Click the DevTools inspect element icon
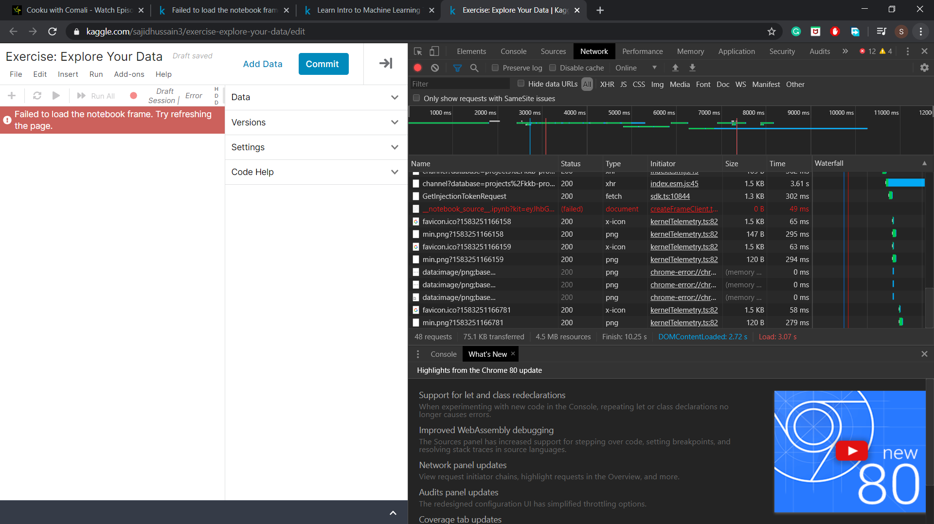Viewport: 934px width, 524px height. (x=417, y=51)
